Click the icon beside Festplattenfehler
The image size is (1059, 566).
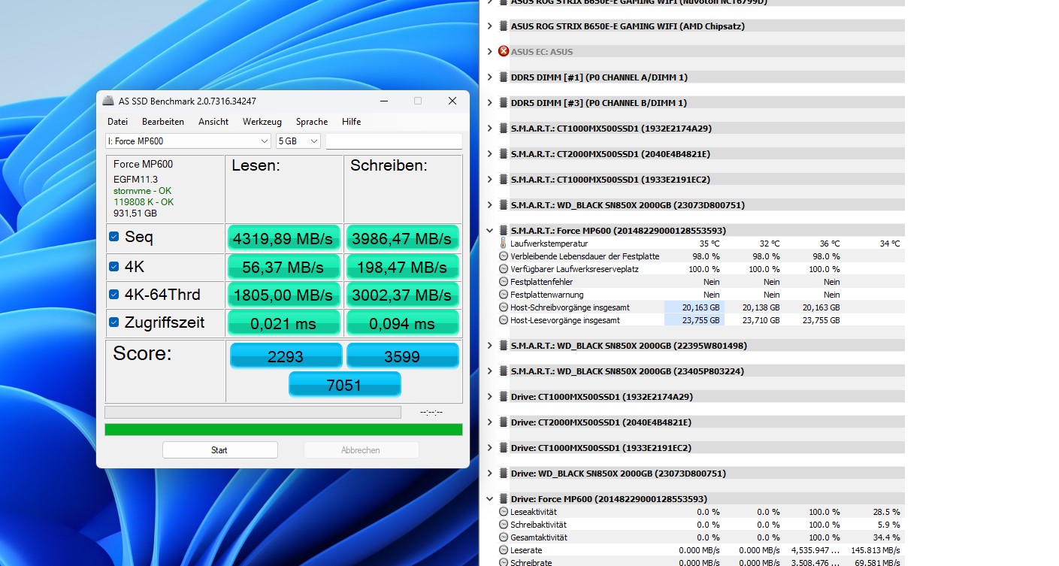(x=504, y=282)
